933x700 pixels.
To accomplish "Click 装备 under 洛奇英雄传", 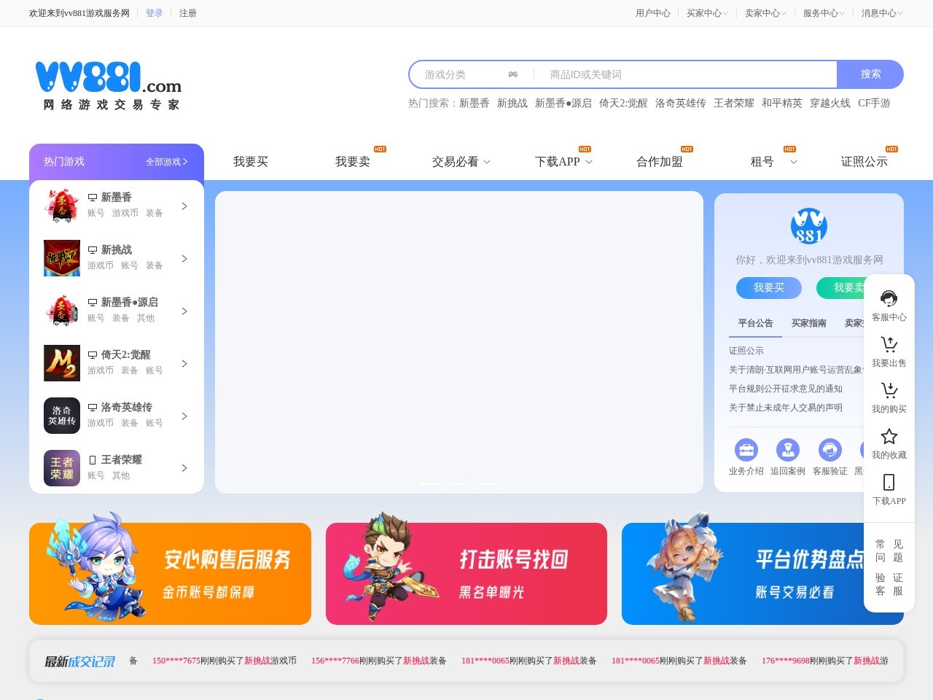I will (x=130, y=423).
